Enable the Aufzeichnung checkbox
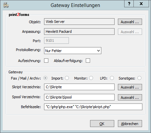 coord(46,61)
